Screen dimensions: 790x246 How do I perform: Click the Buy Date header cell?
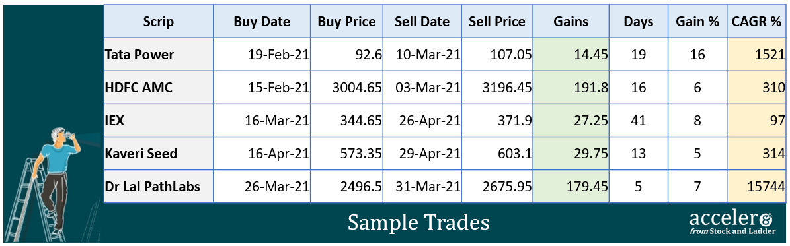(262, 22)
